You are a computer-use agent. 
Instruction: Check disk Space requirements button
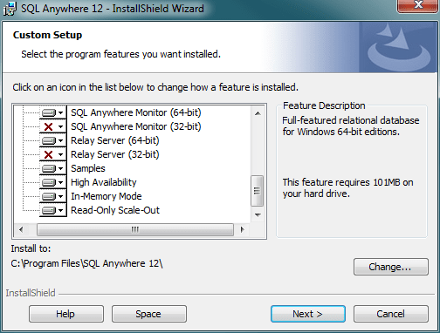[x=149, y=314]
